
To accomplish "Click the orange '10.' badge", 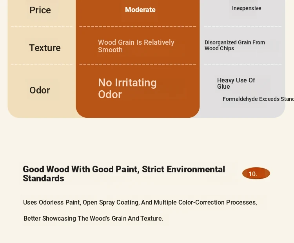I will pos(256,174).
